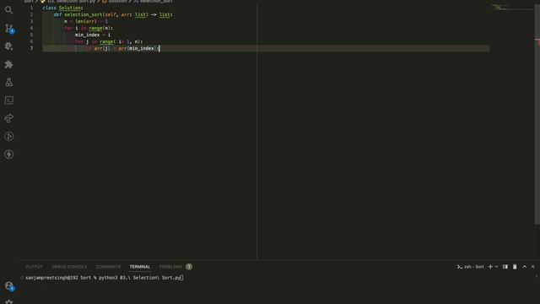Kill the terminal with trash icon

point(515,267)
